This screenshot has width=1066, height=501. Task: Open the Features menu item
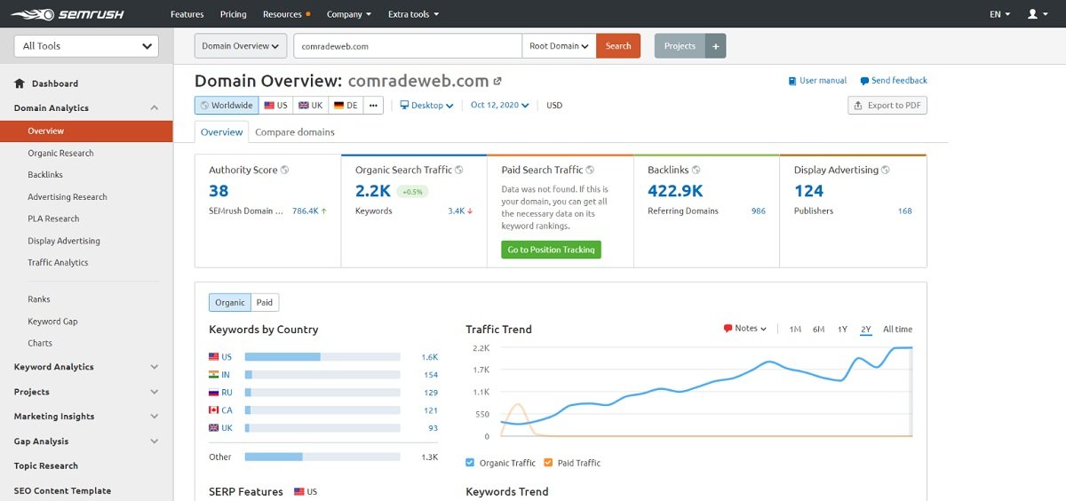point(187,14)
